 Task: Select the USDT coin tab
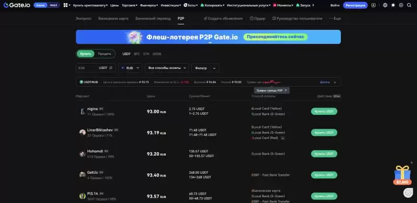pyautogui.click(x=127, y=54)
